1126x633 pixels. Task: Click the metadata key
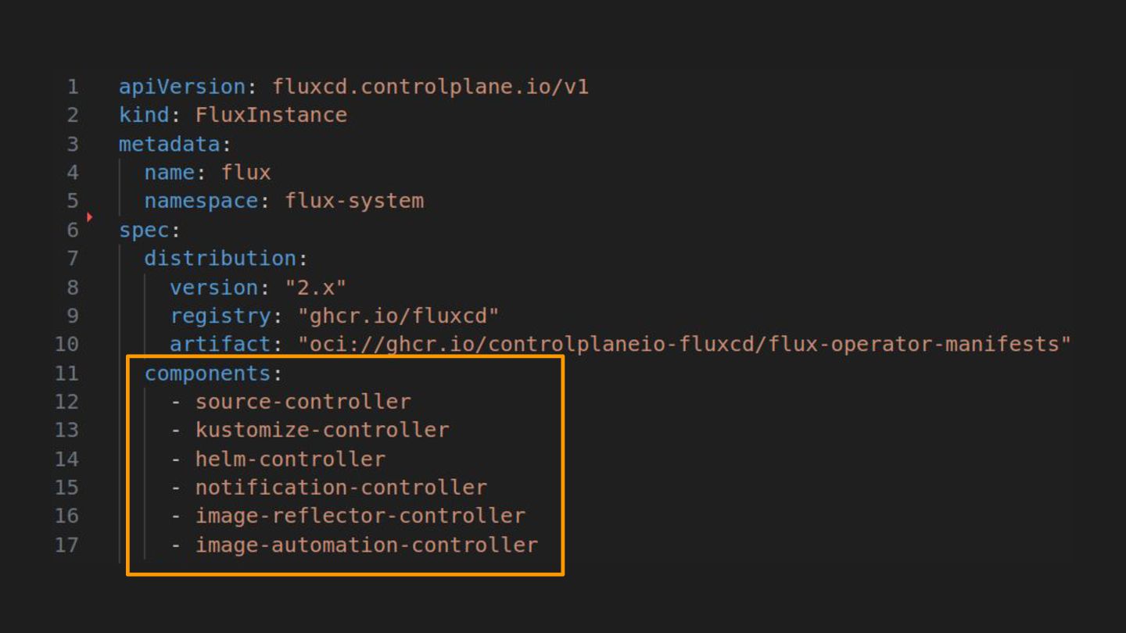coord(170,144)
